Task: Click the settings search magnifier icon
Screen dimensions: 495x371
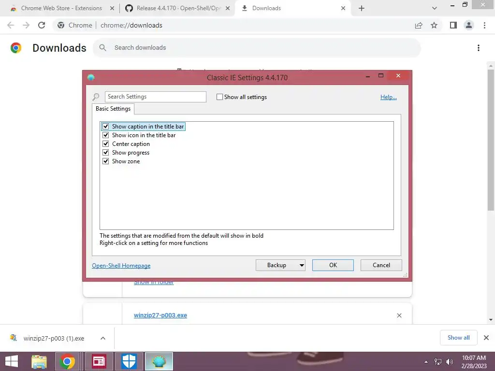Action: [x=96, y=97]
